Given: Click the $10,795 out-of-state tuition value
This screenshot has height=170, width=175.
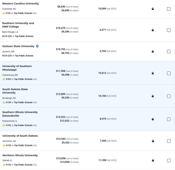Looking at the screenshot, I should (61, 49).
